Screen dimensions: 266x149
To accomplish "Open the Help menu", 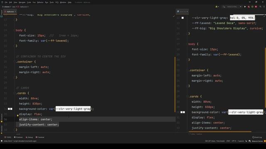I will pos(69,2).
